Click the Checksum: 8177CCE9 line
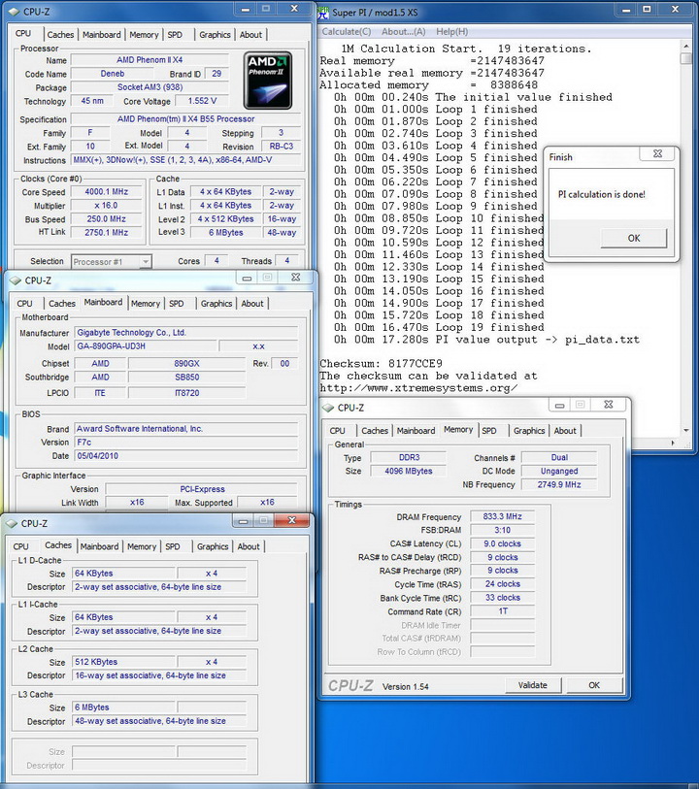This screenshot has height=789, width=699. click(x=381, y=363)
